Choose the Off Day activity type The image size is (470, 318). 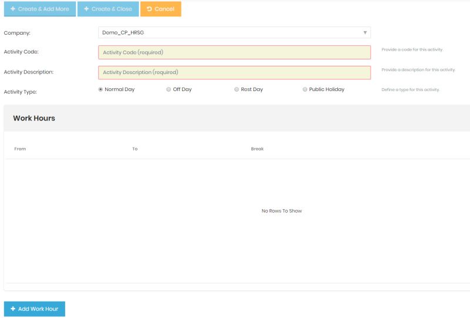(x=169, y=89)
